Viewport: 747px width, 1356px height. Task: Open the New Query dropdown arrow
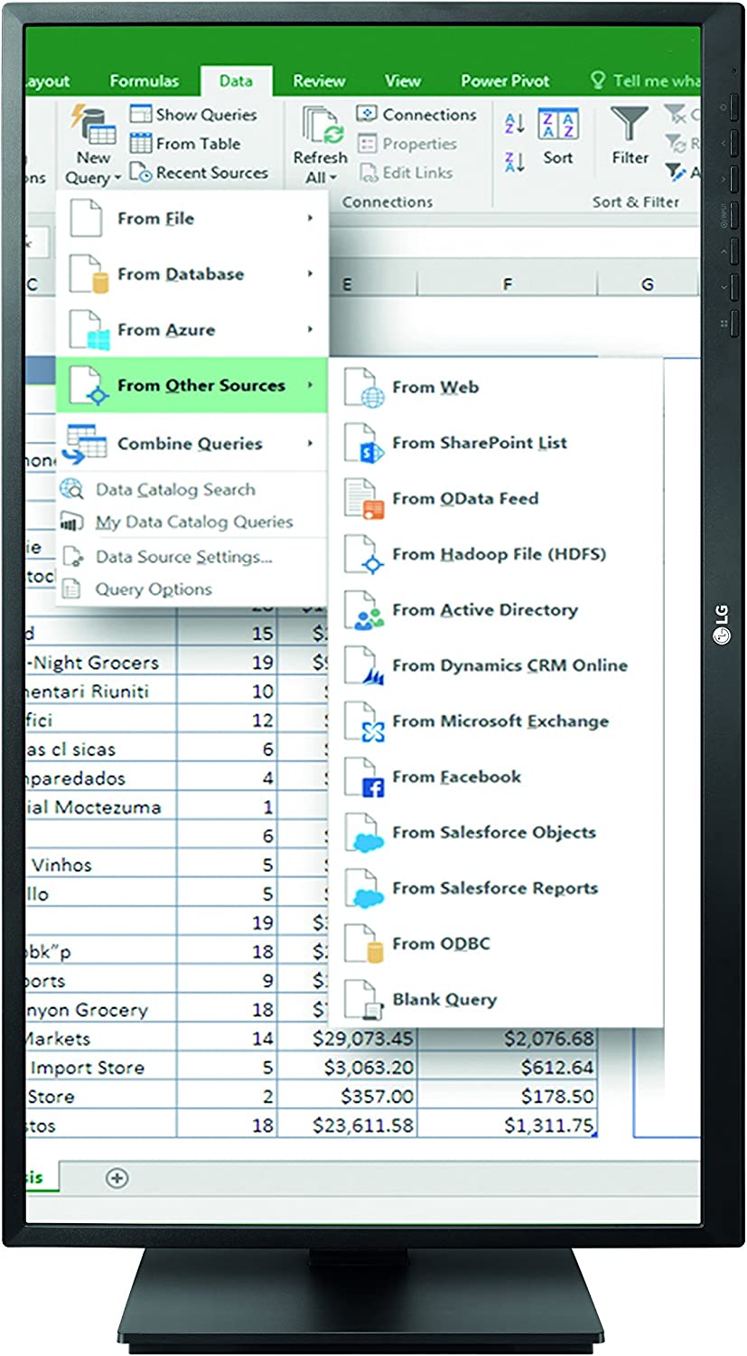(118, 179)
